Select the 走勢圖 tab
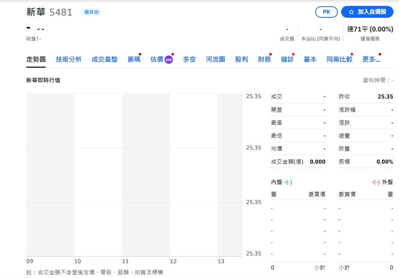 point(36,59)
